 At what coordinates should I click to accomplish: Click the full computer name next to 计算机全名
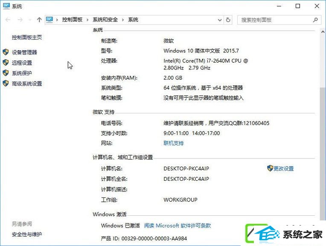click(186, 179)
